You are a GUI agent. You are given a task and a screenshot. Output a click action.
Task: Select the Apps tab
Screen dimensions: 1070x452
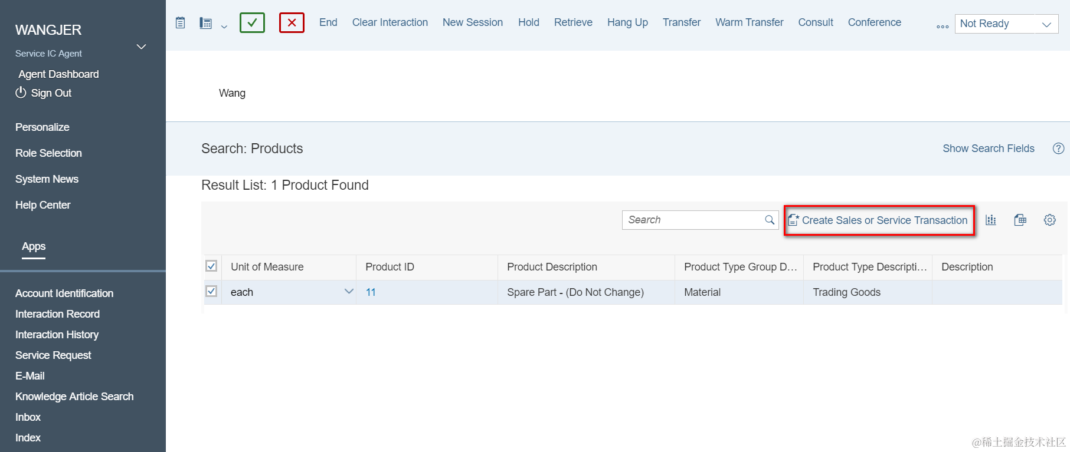point(34,247)
